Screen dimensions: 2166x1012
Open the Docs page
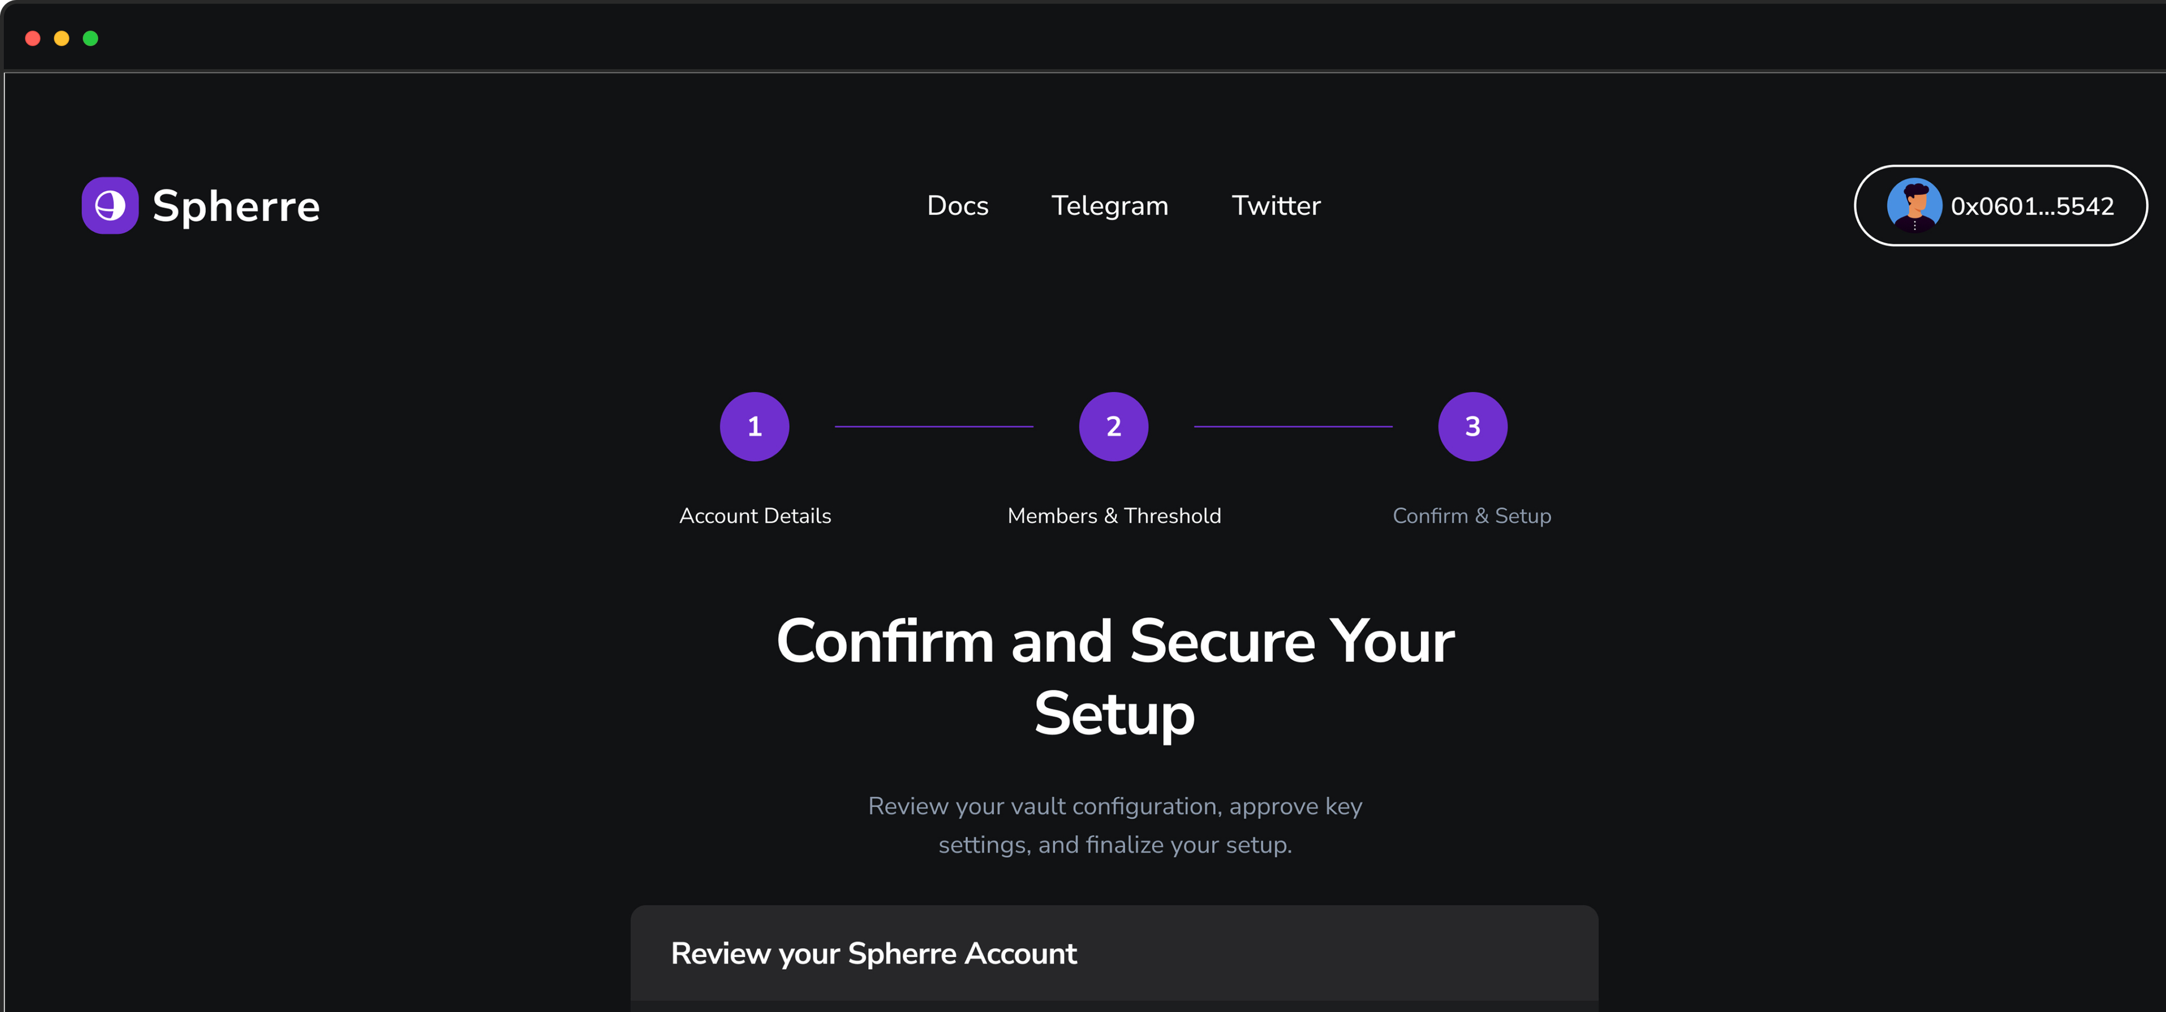957,205
